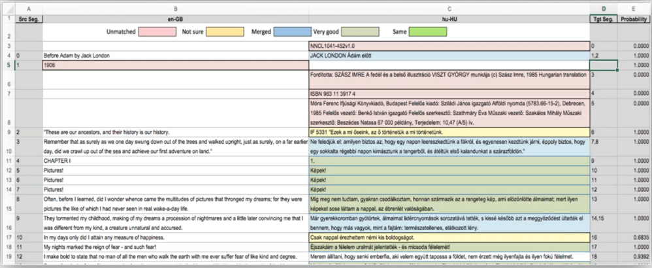Select the 'Tgt Seg.' header cell

(x=604, y=19)
